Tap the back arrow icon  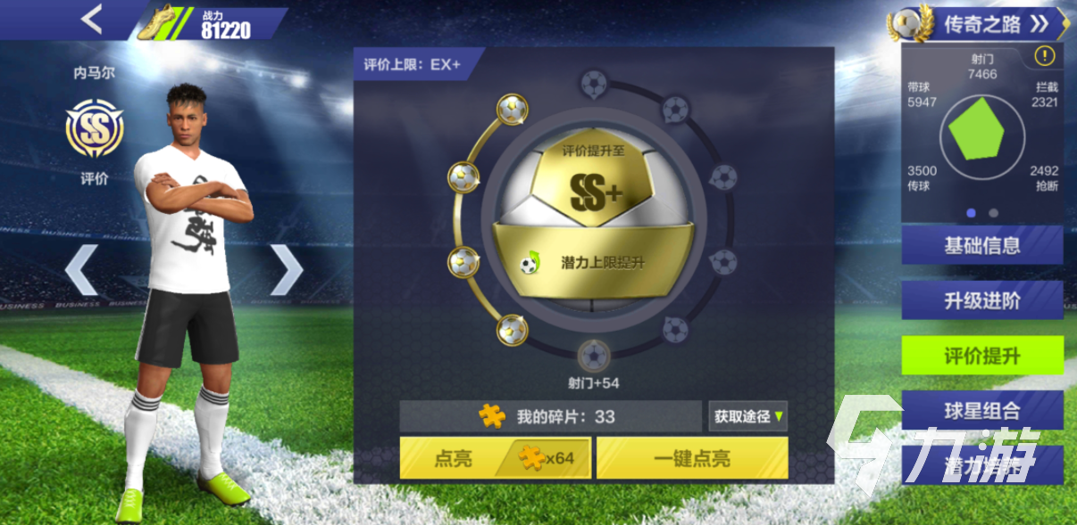pyautogui.click(x=92, y=19)
